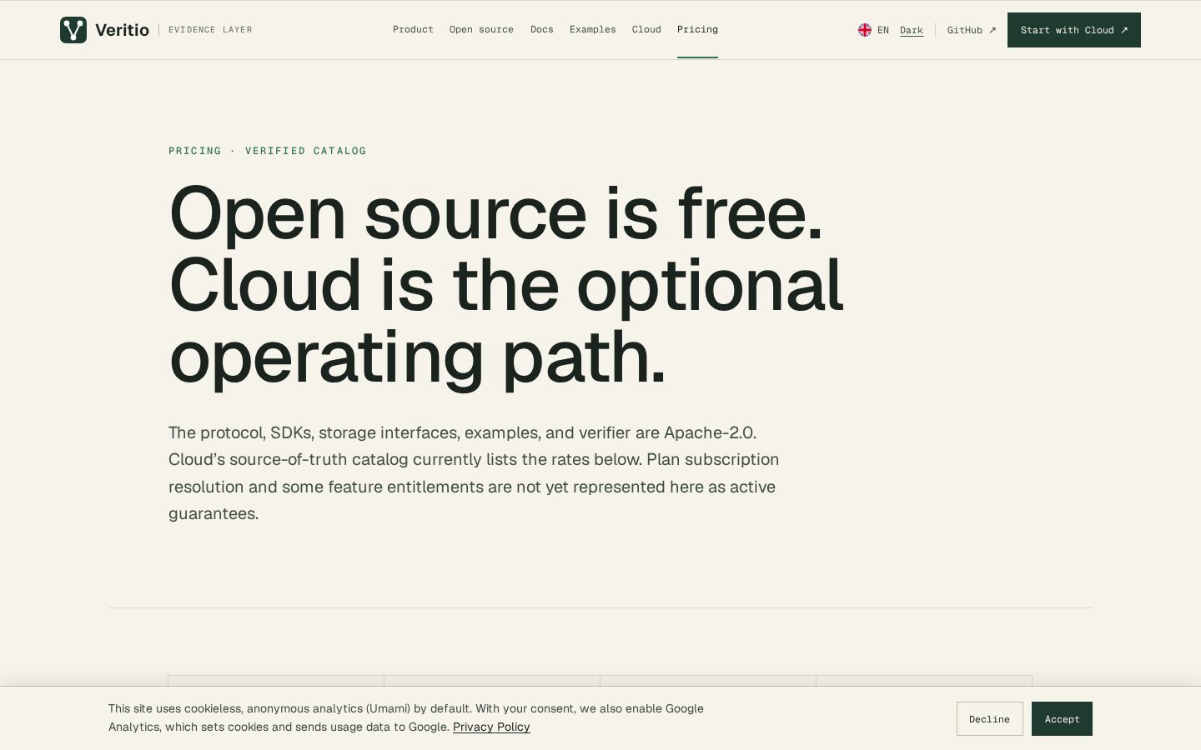Toggle the Dark theme
1201x750 pixels.
point(912,30)
